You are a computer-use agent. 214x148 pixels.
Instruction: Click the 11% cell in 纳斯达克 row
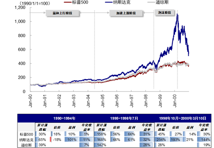86,140
